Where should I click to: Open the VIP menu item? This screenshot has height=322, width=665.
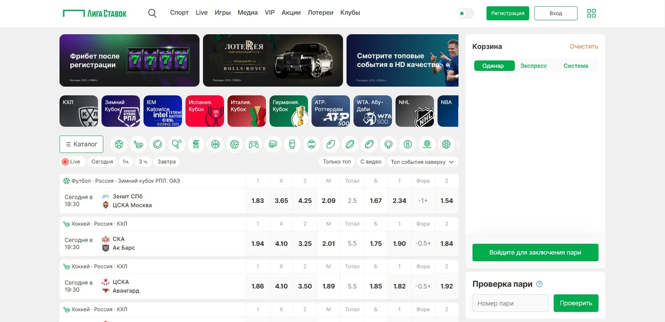pyautogui.click(x=269, y=13)
